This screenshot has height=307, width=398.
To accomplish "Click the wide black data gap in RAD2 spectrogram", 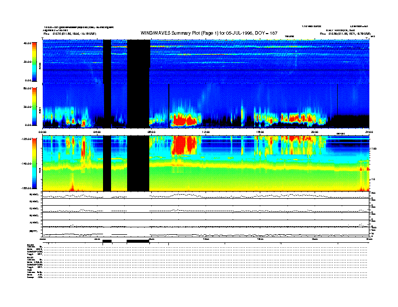I will click(139, 62).
